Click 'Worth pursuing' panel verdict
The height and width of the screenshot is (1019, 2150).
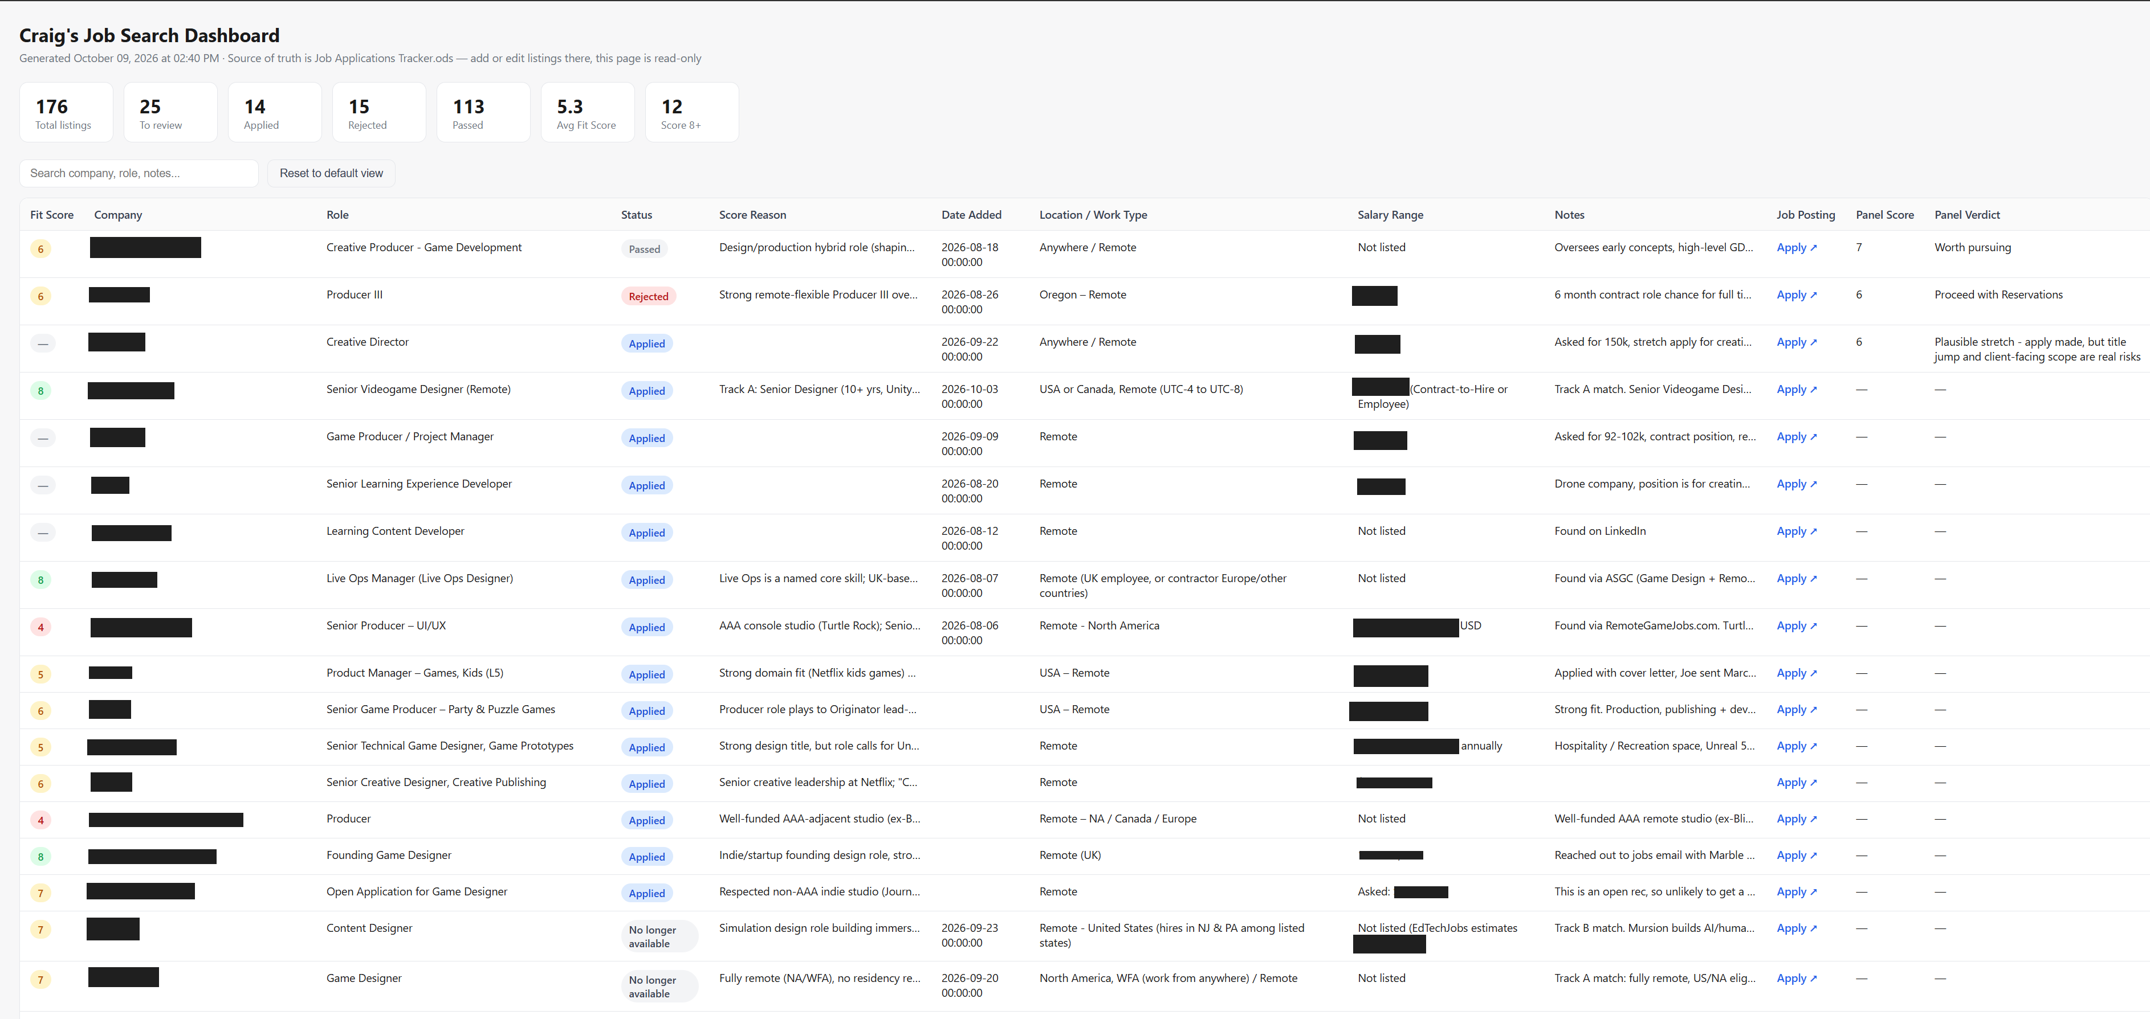(1972, 248)
